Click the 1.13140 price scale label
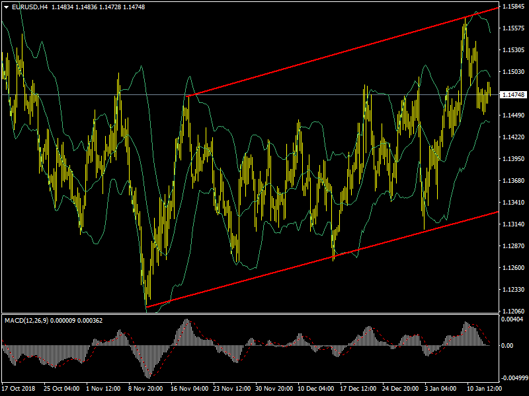Image resolution: width=529 pixels, height=396 pixels. 513,224
